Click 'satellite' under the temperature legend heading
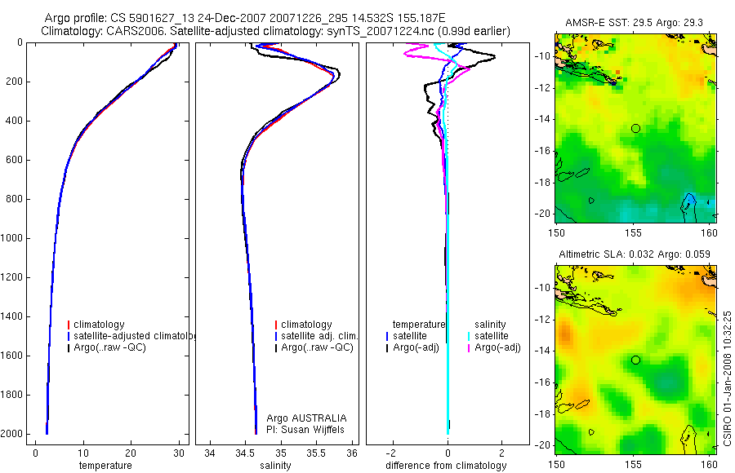 click(x=410, y=336)
